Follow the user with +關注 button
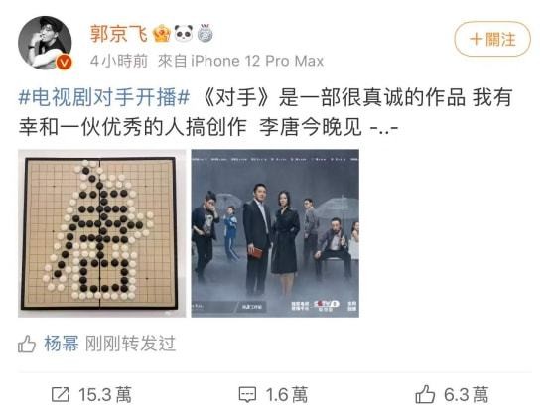 click(x=492, y=39)
